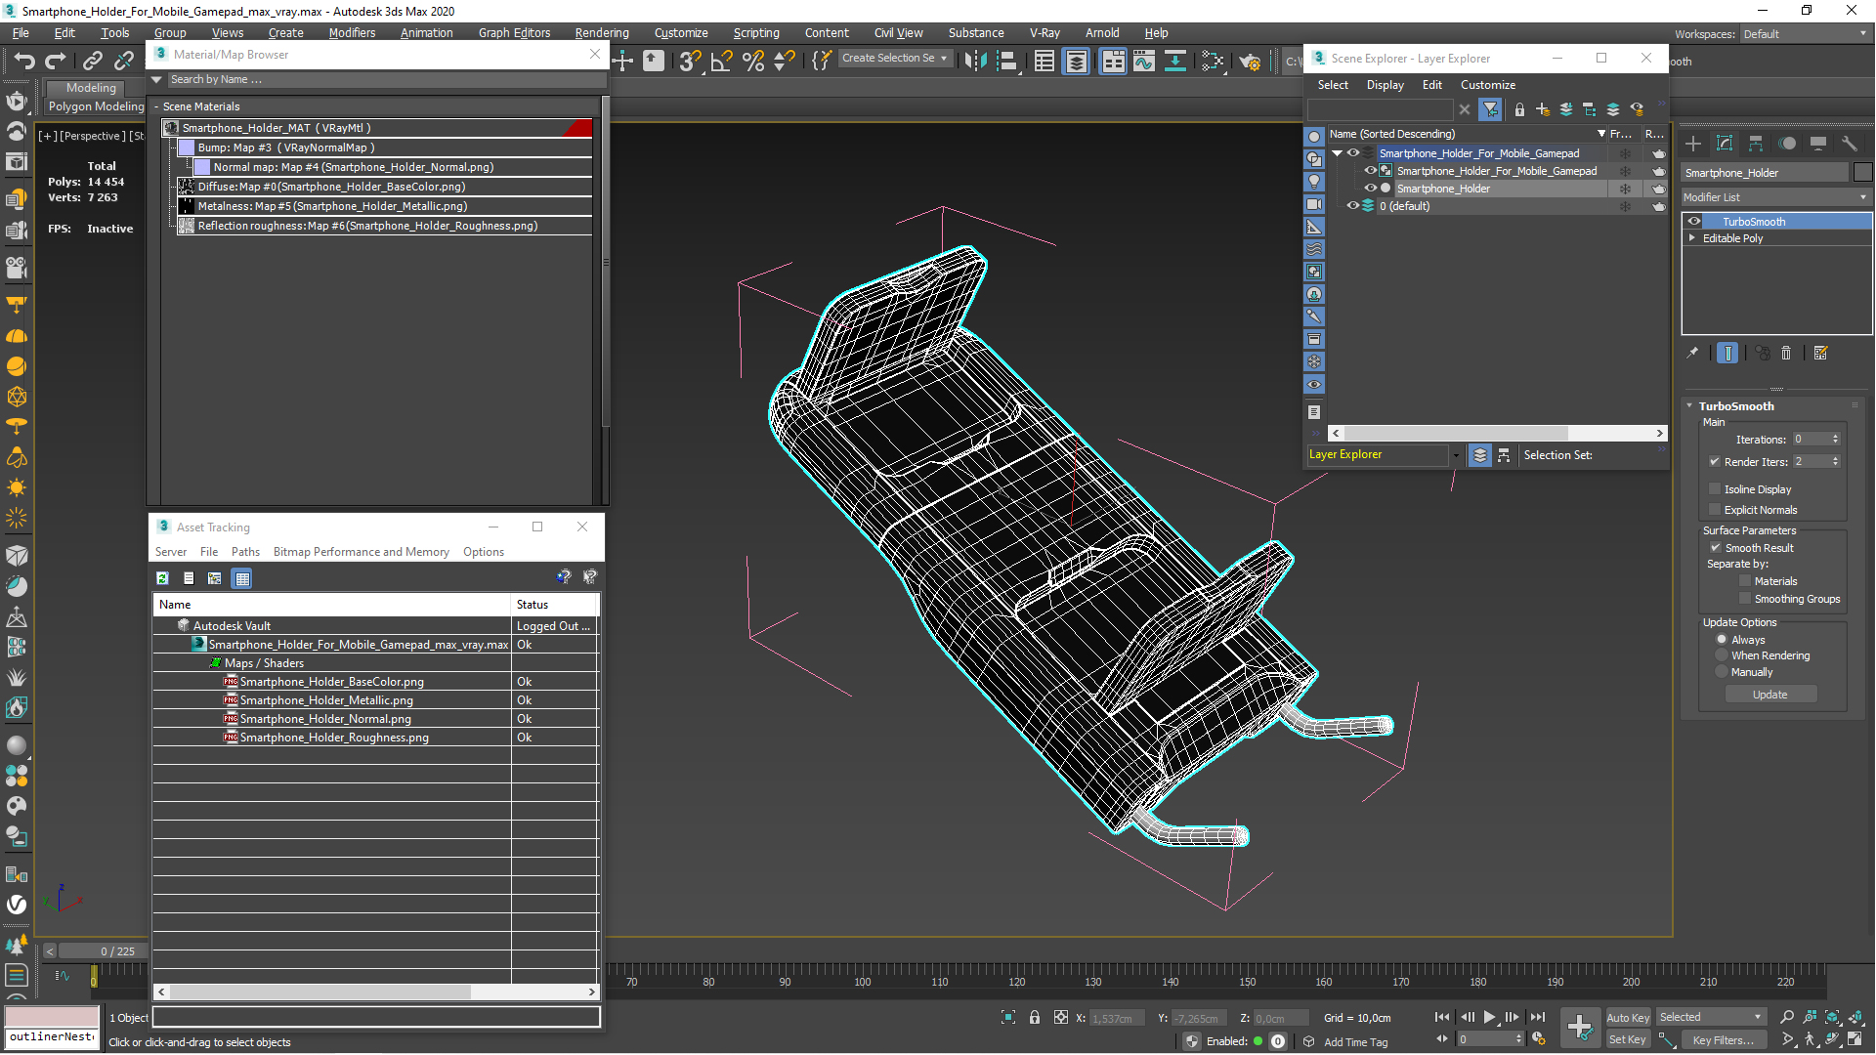Open the Hierarchy tab in command panel
Image resolution: width=1876 pixels, height=1055 pixels.
pyautogui.click(x=1756, y=144)
